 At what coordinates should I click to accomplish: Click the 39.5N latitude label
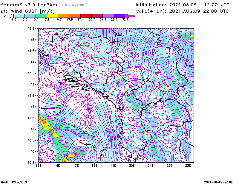[x=32, y=163]
